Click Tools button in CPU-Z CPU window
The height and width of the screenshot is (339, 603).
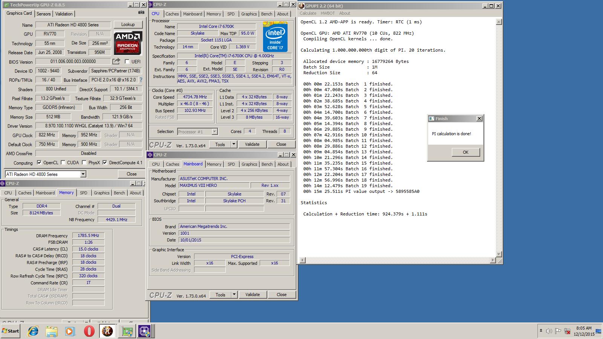220,144
